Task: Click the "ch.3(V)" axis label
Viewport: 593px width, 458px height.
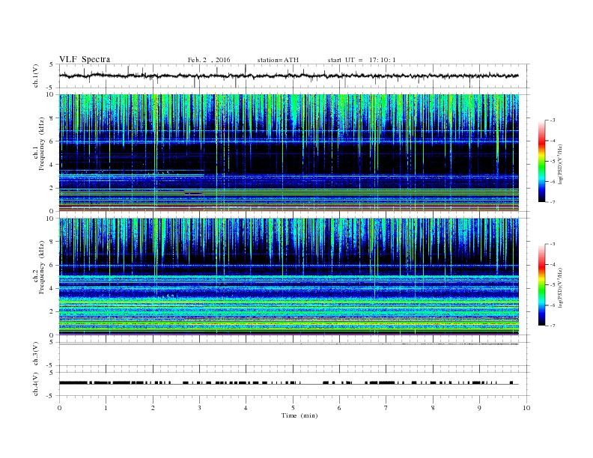Action: tap(35, 354)
